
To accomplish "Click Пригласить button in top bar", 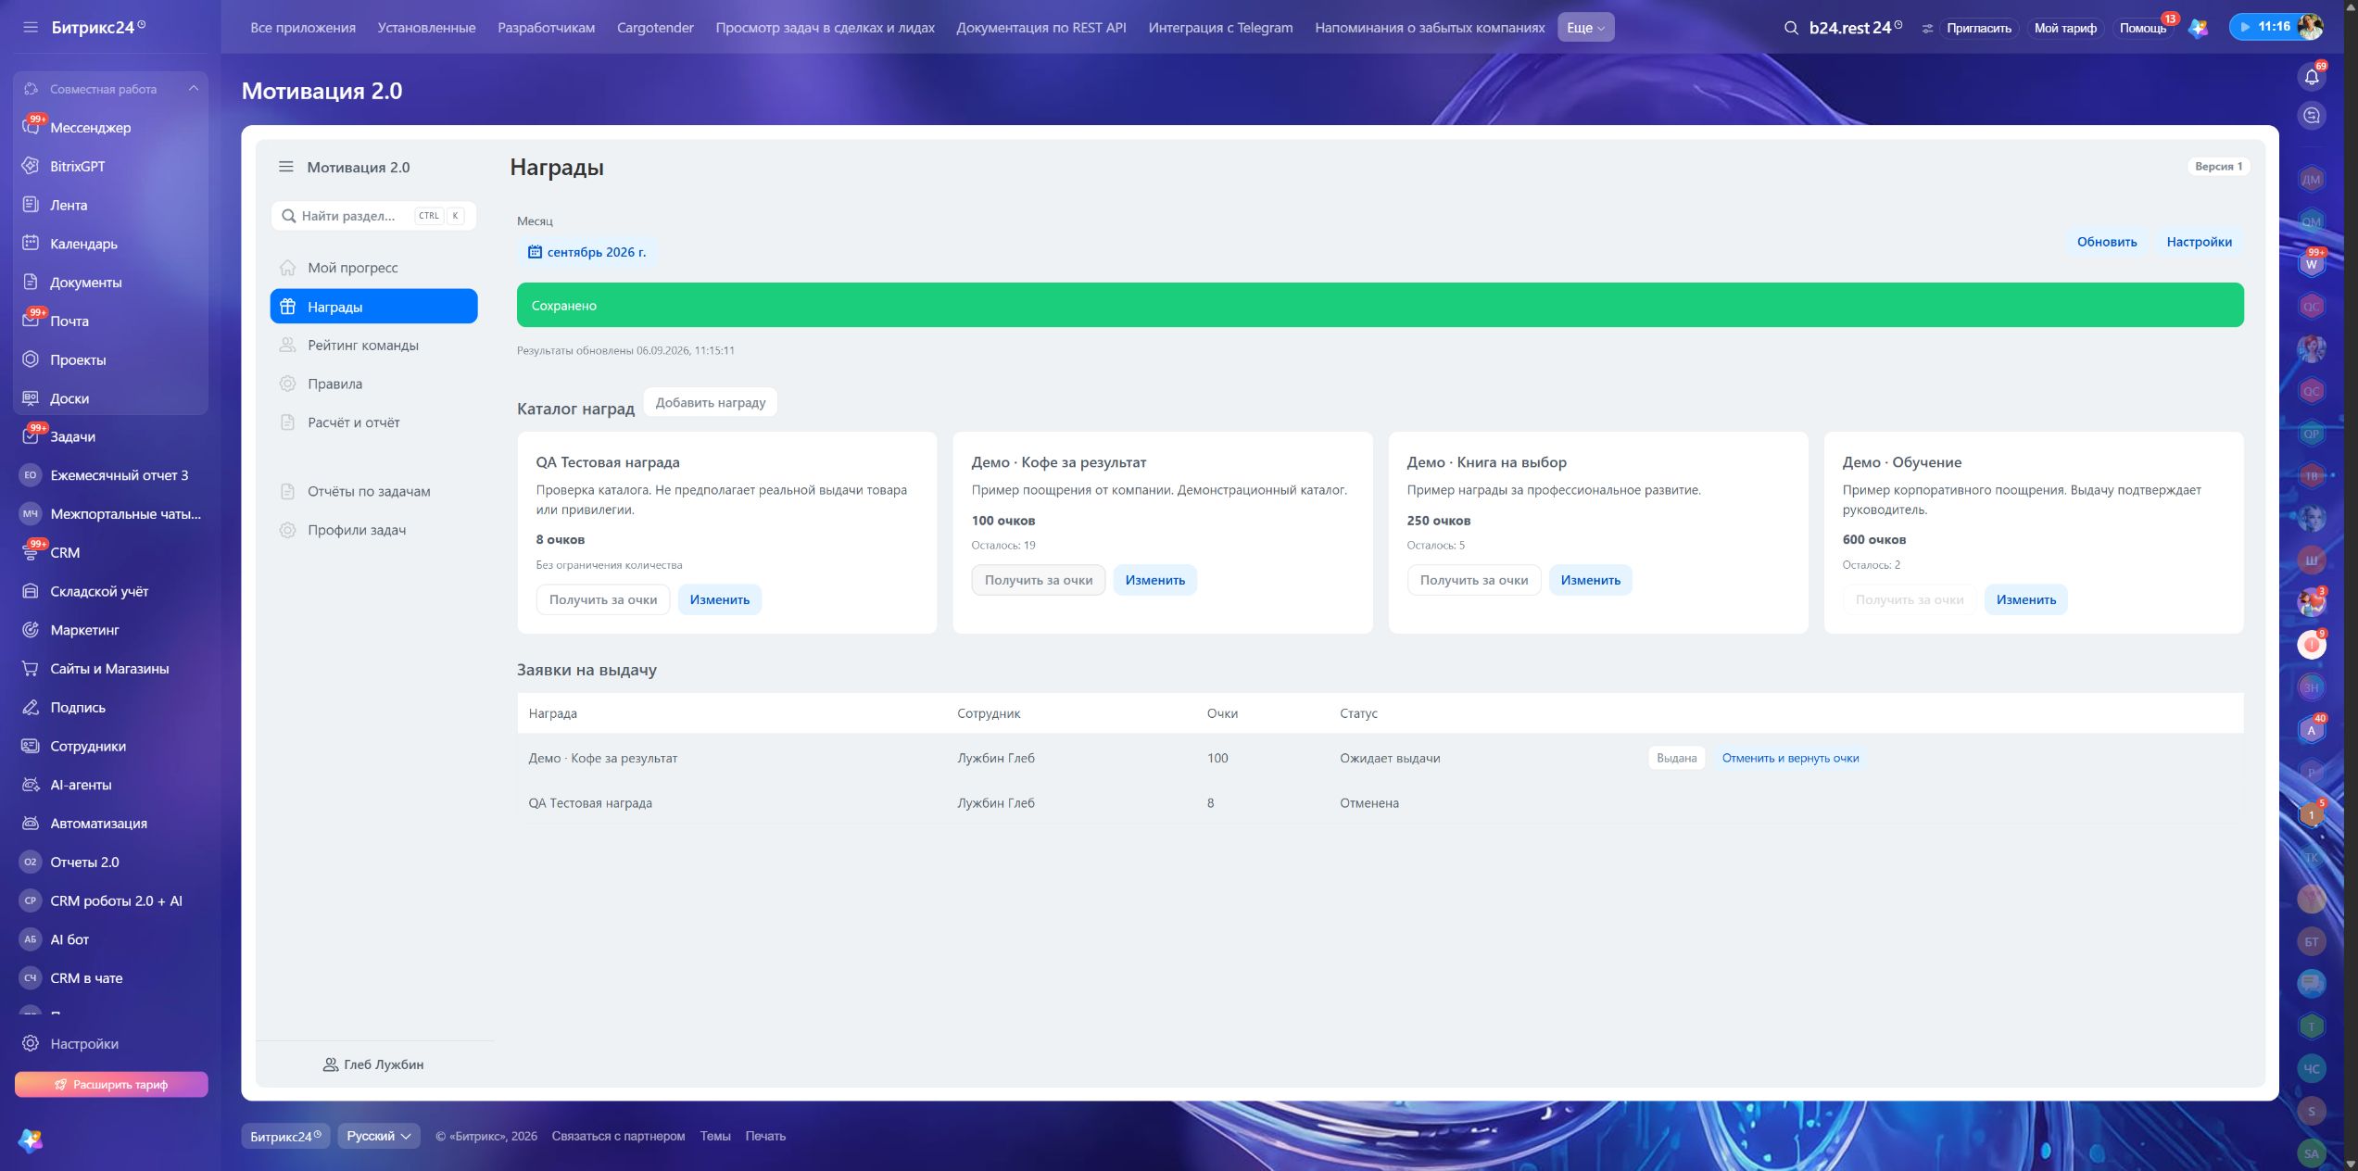I will pos(1978,28).
